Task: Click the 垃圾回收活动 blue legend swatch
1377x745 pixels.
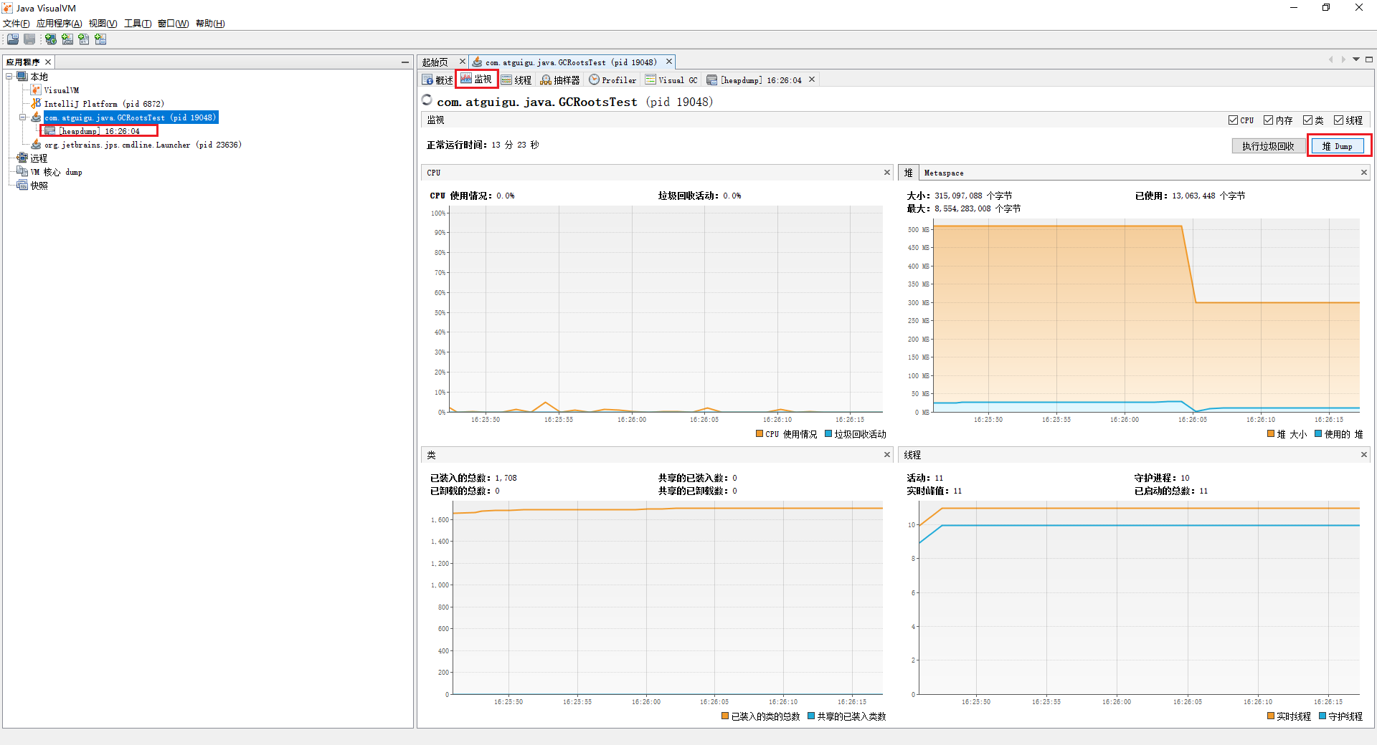Action: (828, 434)
